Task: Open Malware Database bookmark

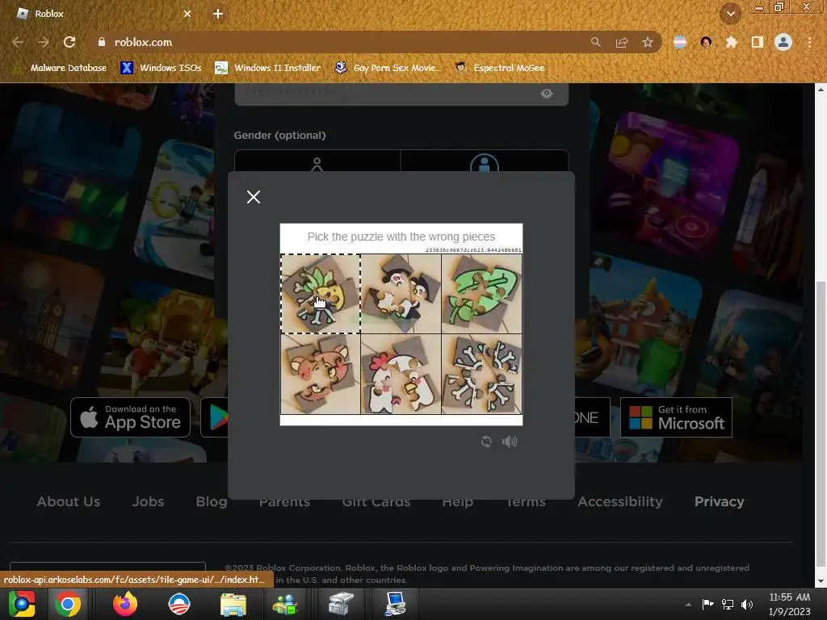Action: coord(61,68)
